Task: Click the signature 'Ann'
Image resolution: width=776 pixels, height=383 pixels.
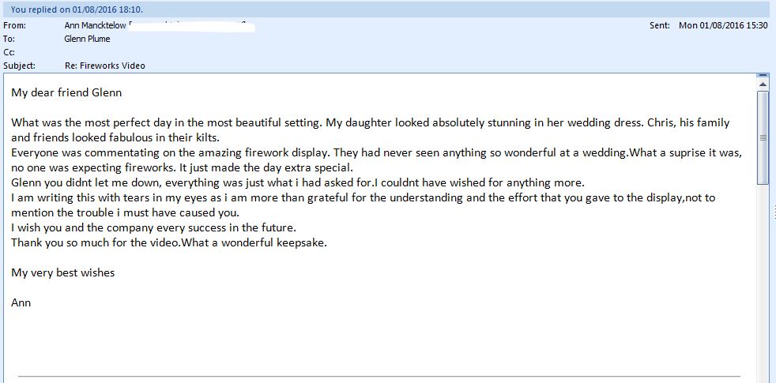Action: click(x=21, y=302)
